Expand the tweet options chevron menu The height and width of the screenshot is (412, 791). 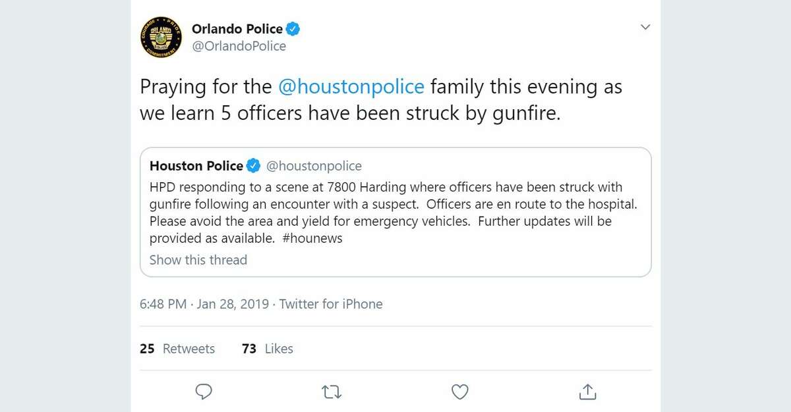(645, 27)
